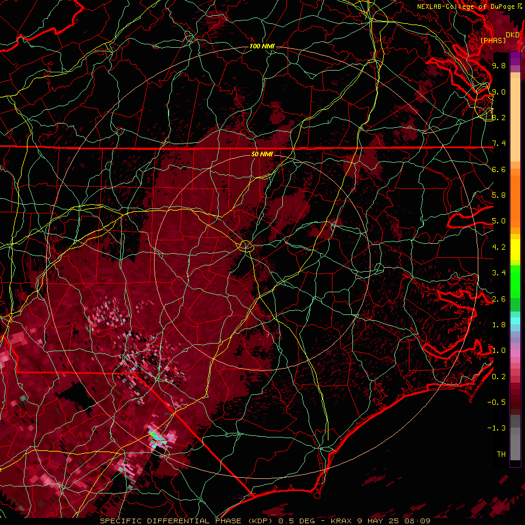The height and width of the screenshot is (525, 525).
Task: Click the DKD units label
Action: point(512,34)
